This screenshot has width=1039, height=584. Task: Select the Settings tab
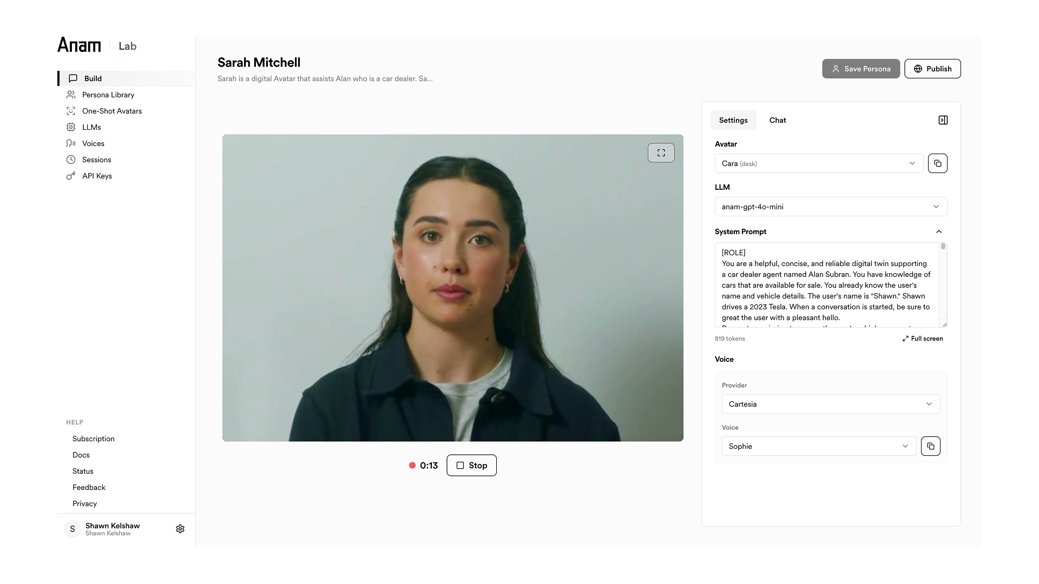(733, 120)
